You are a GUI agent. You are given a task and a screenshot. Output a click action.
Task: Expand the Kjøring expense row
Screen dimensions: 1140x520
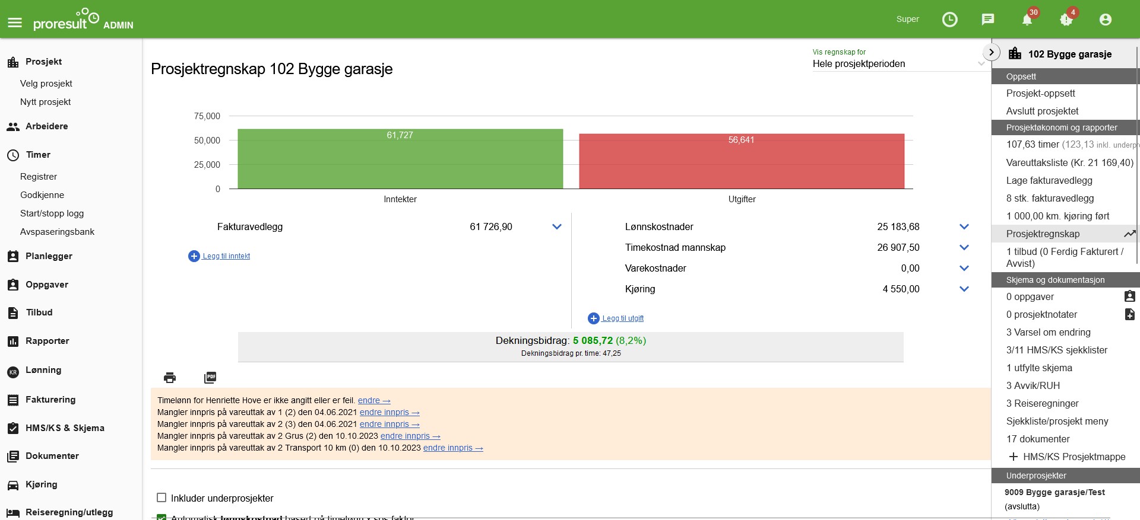click(964, 289)
